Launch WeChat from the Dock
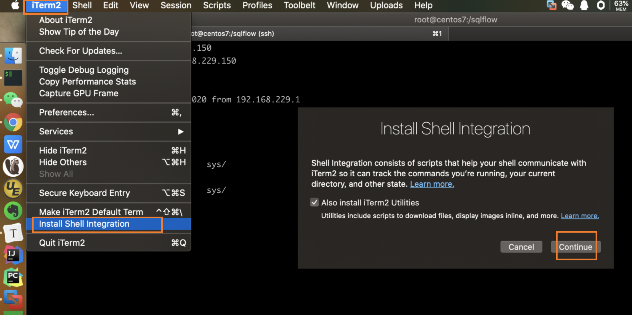This screenshot has width=632, height=315. 13,100
